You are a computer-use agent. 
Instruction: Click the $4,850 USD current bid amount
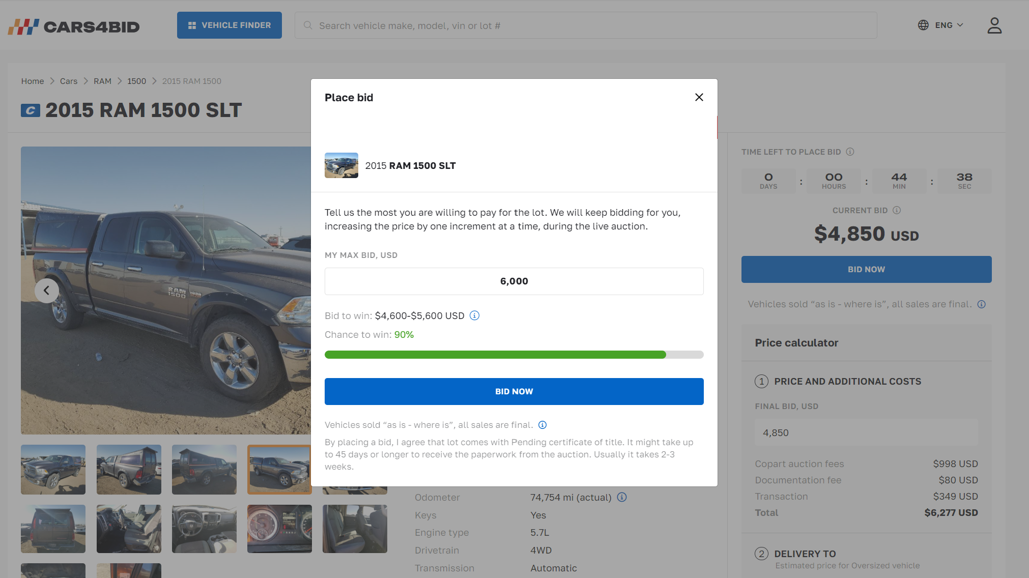click(866, 234)
